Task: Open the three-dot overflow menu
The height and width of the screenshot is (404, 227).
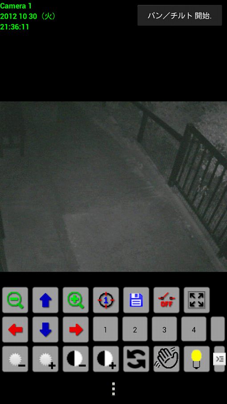Action: coord(113,389)
